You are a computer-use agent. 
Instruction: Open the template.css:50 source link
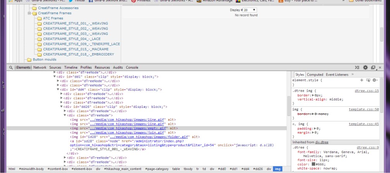(x=364, y=109)
